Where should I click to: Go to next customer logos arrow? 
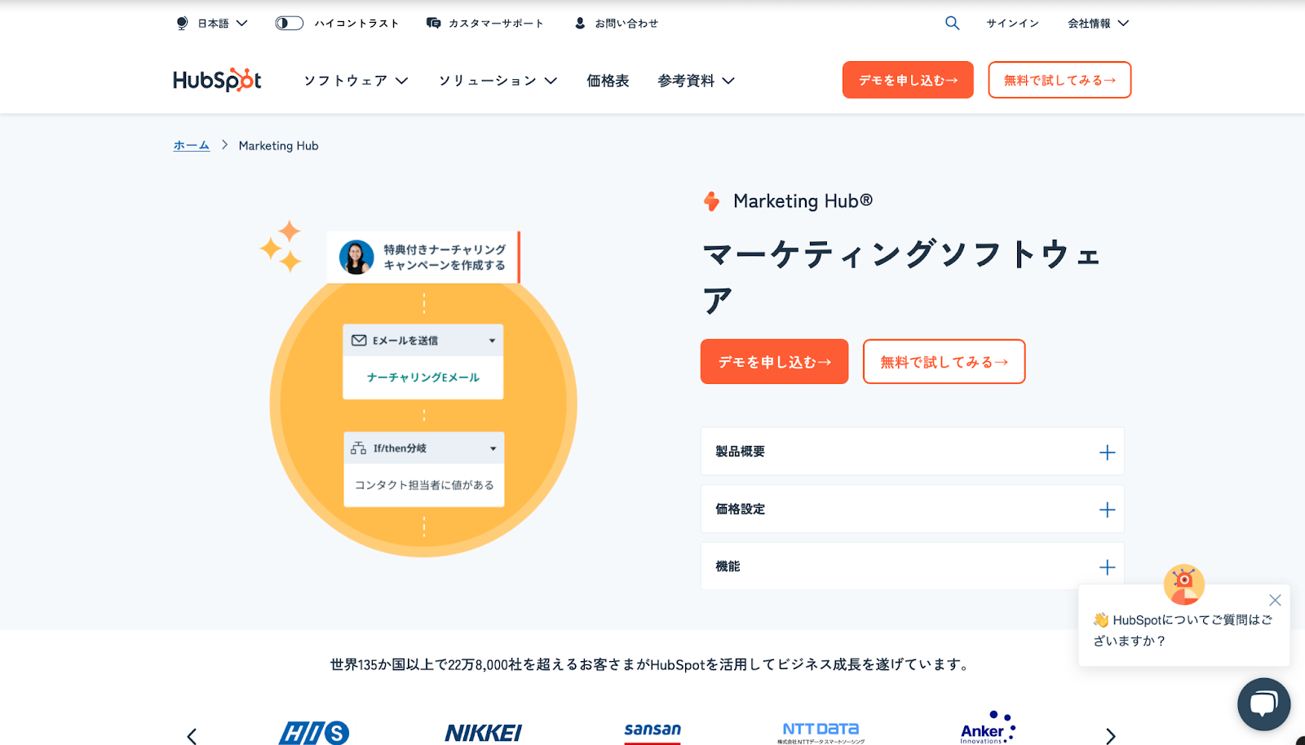point(1110,736)
